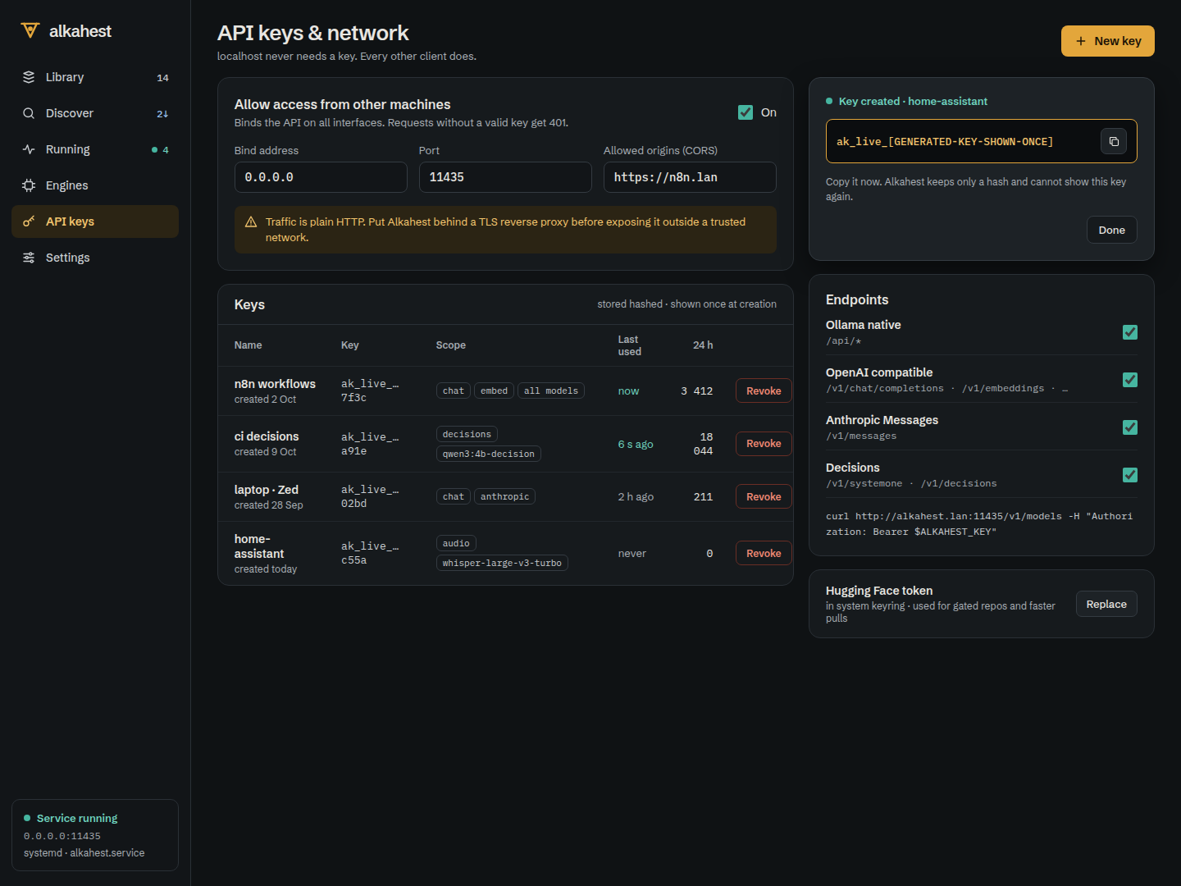
Task: Toggle the Anthropic Messages endpoint
Action: coord(1130,427)
